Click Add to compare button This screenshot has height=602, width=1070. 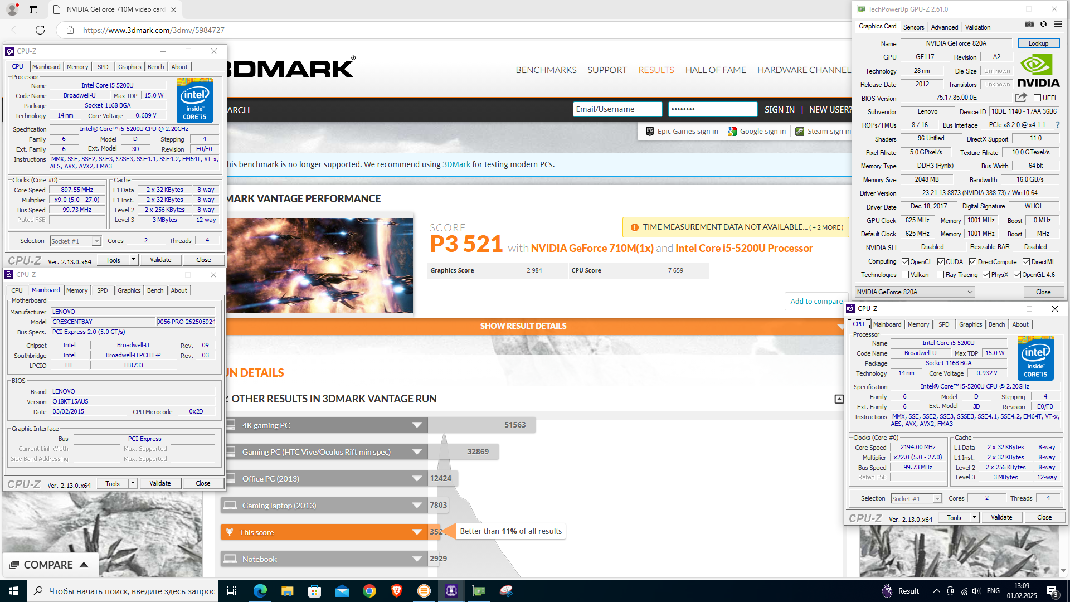click(x=816, y=302)
